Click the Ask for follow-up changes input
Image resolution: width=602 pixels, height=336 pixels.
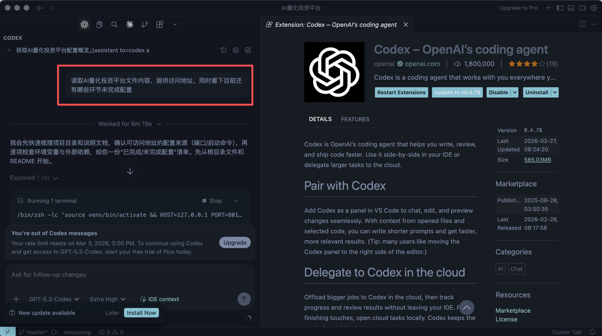(x=130, y=275)
